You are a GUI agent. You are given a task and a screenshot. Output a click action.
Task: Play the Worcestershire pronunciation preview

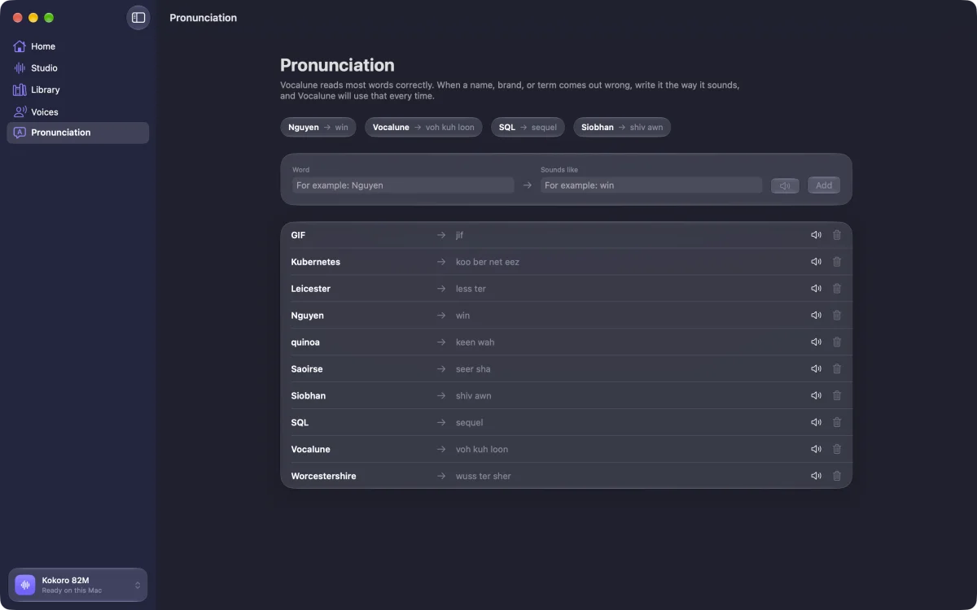(816, 476)
